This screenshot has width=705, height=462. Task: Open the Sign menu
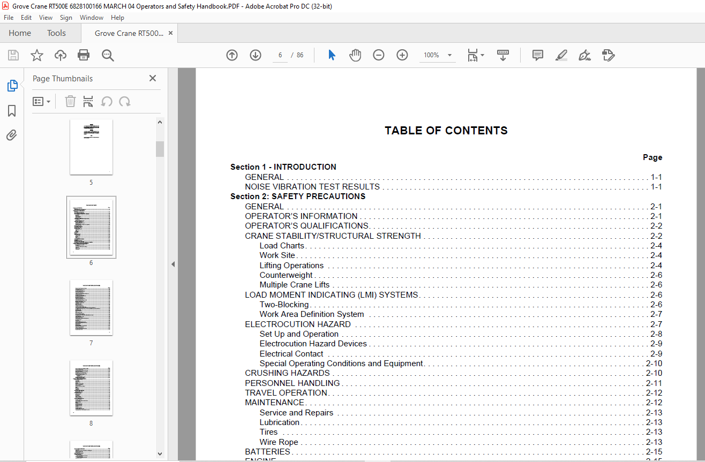tap(66, 18)
